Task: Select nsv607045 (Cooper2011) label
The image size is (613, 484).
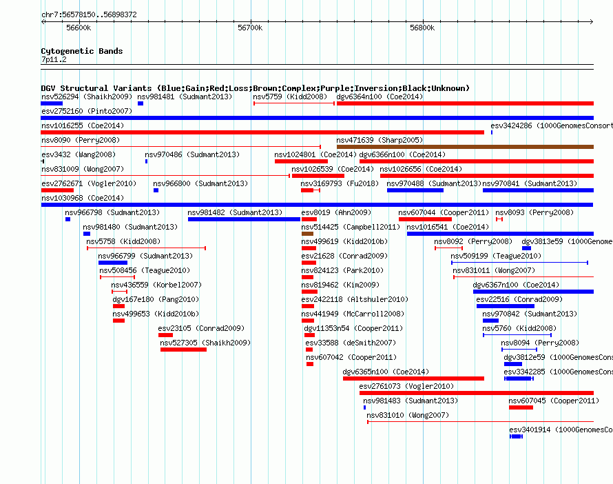Action: [554, 401]
